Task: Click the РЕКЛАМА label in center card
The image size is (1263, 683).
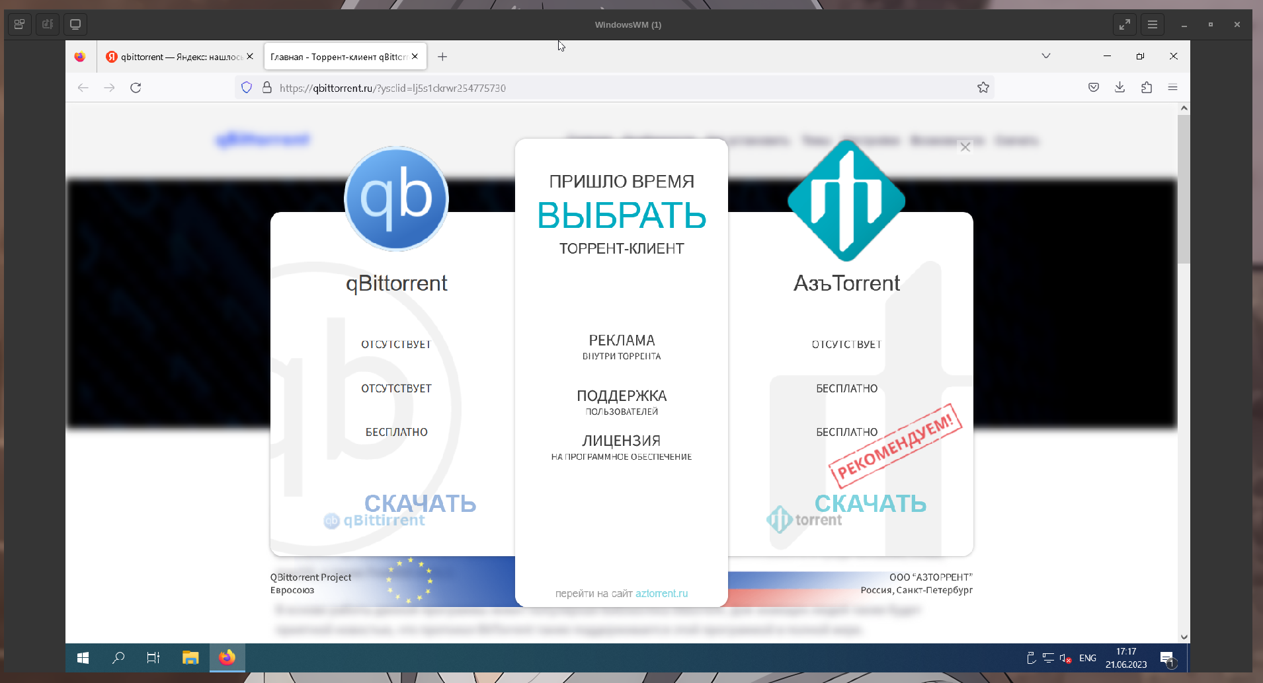Action: (x=622, y=340)
